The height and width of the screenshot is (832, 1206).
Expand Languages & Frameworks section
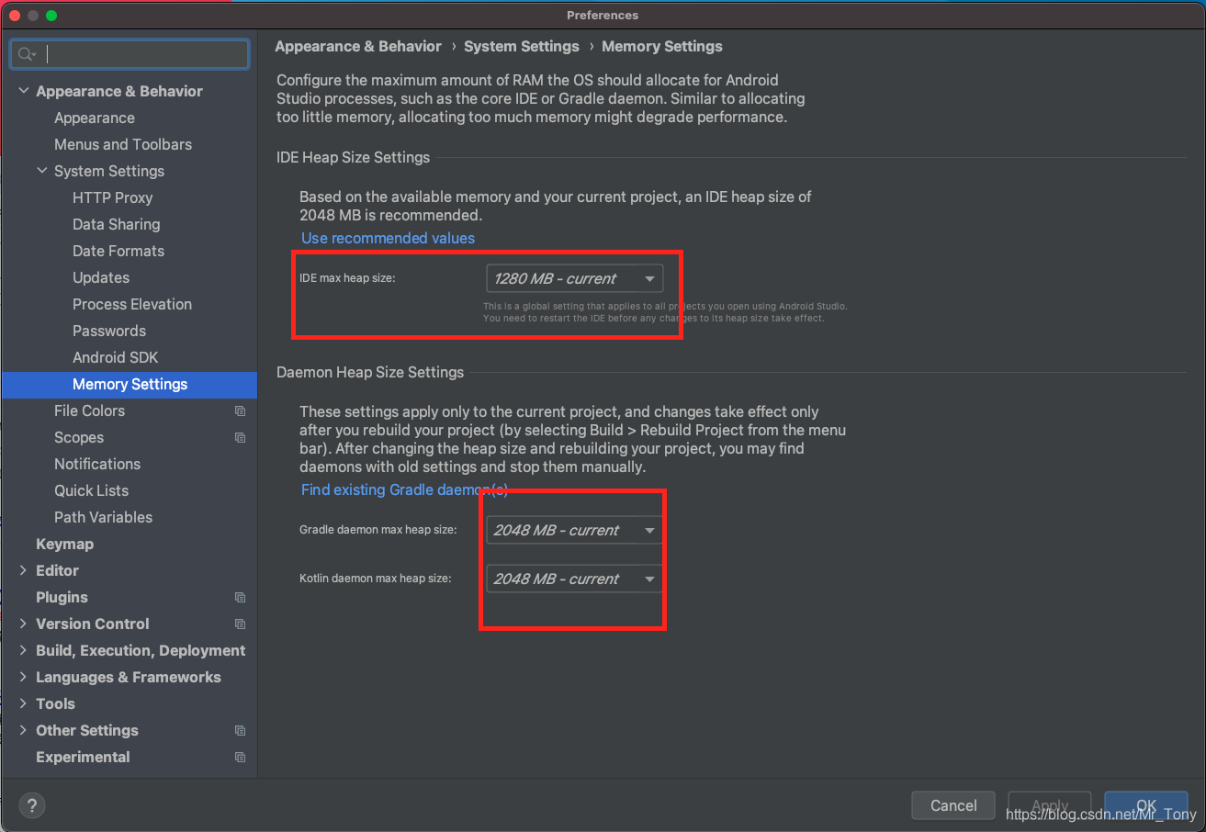click(x=24, y=677)
